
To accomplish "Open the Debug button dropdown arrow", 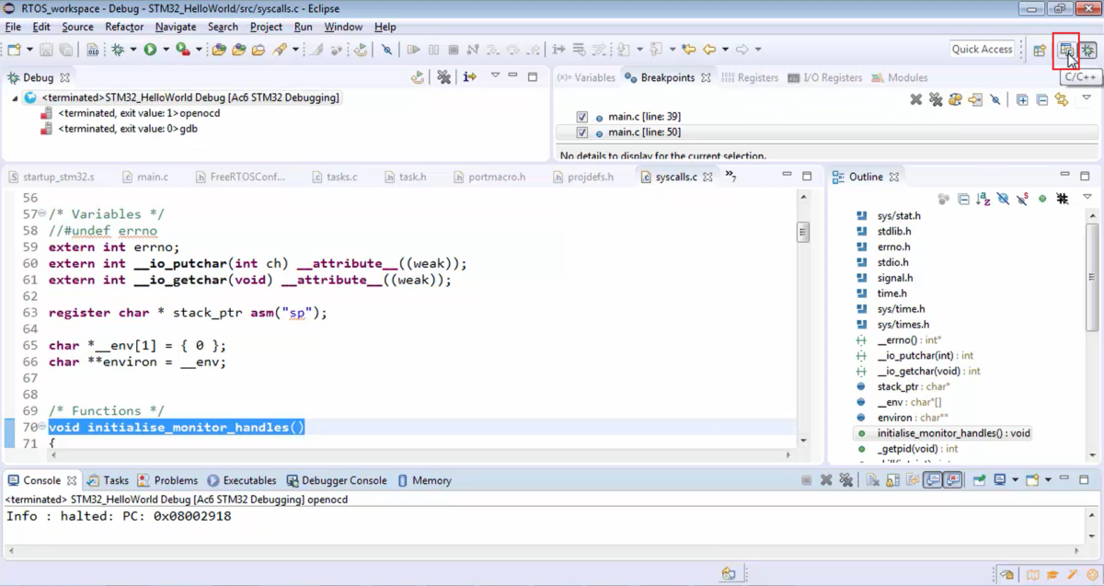I will click(133, 50).
